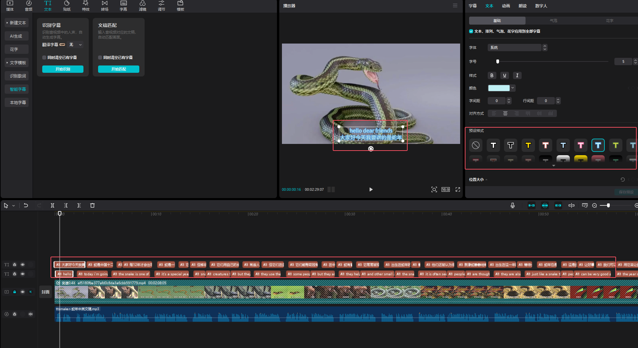The image size is (638, 348).
Task: Open the 调节 adjustment panel
Action: (x=162, y=6)
